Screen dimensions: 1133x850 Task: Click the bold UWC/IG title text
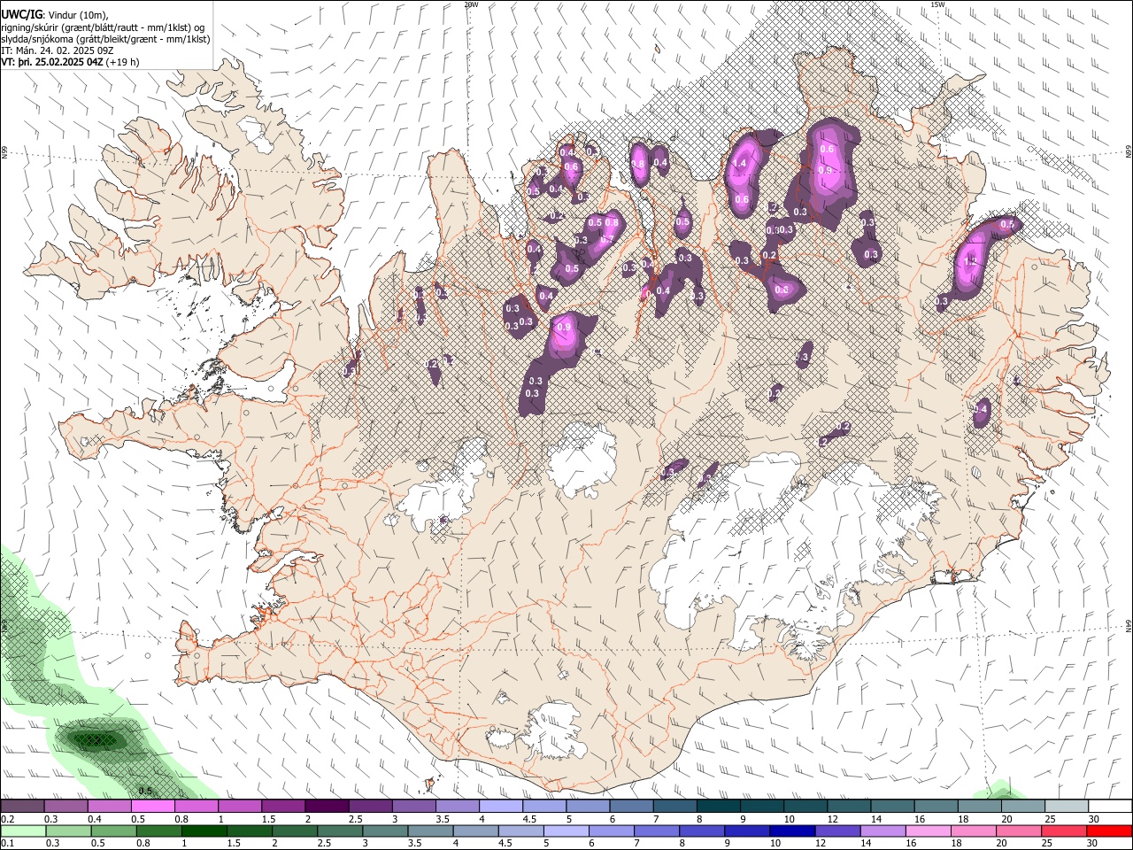[x=21, y=14]
